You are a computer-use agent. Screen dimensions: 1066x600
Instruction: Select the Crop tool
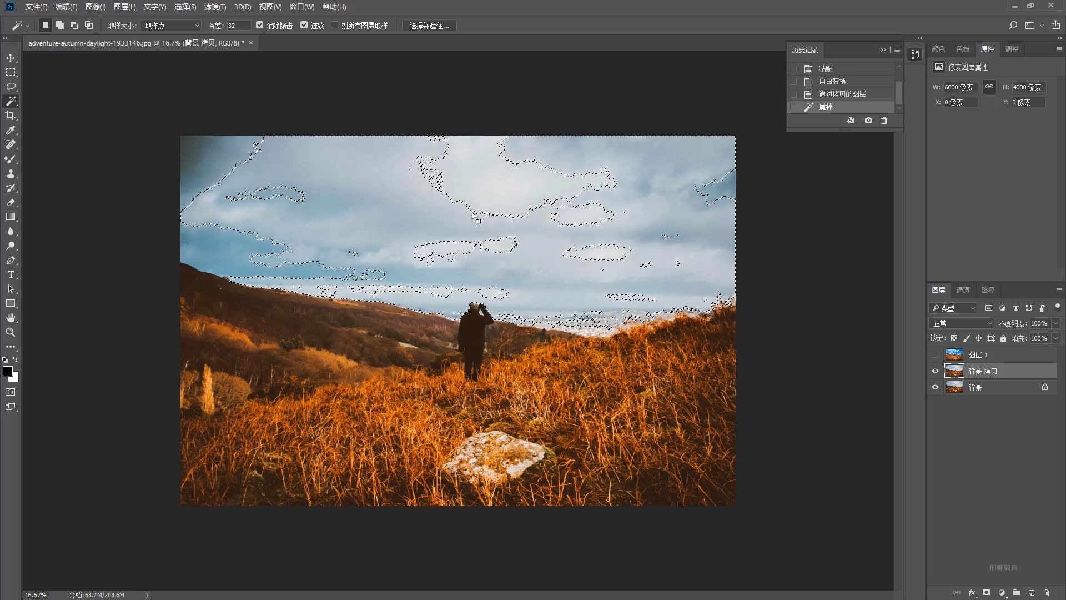11,116
